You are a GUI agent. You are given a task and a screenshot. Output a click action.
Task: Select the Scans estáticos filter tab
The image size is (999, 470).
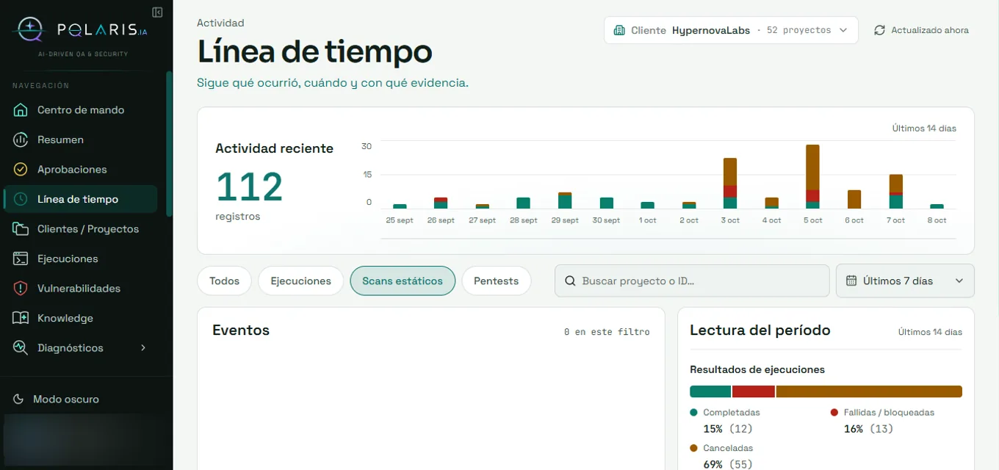(x=403, y=281)
